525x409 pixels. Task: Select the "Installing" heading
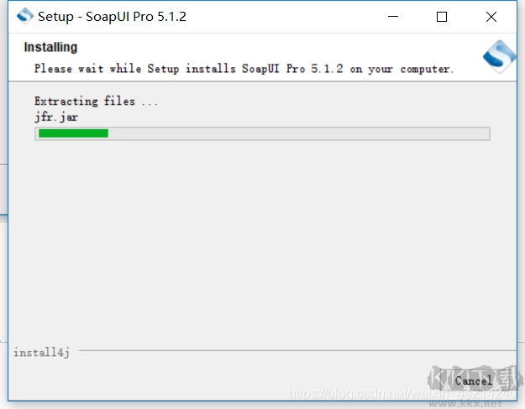pyautogui.click(x=50, y=47)
